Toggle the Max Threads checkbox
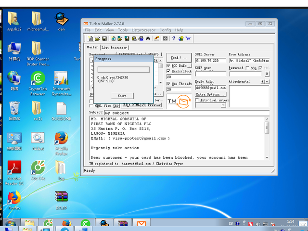Viewport: 308px width, 231px height. coord(169,84)
